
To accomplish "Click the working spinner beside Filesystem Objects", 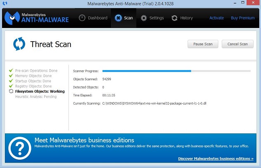I will click(x=11, y=91).
